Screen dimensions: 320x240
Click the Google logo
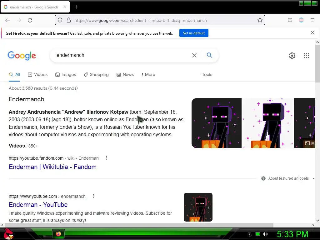pyautogui.click(x=22, y=56)
